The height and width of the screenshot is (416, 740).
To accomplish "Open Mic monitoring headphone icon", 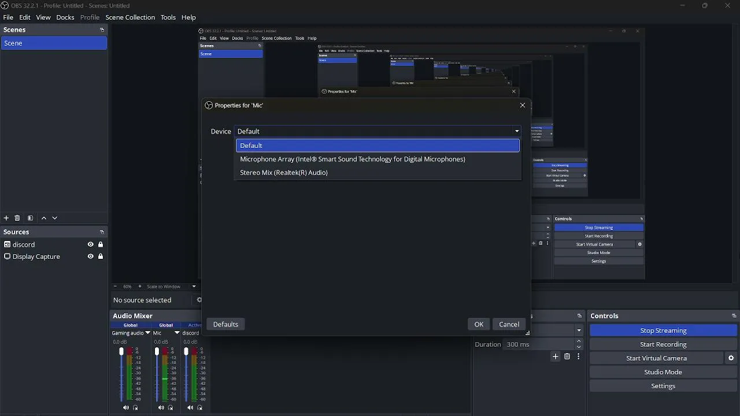I will pos(171,408).
